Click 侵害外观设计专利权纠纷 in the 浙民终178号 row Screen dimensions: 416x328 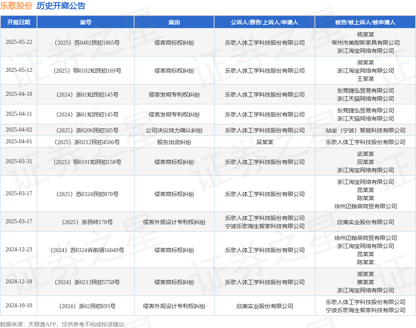(x=174, y=222)
